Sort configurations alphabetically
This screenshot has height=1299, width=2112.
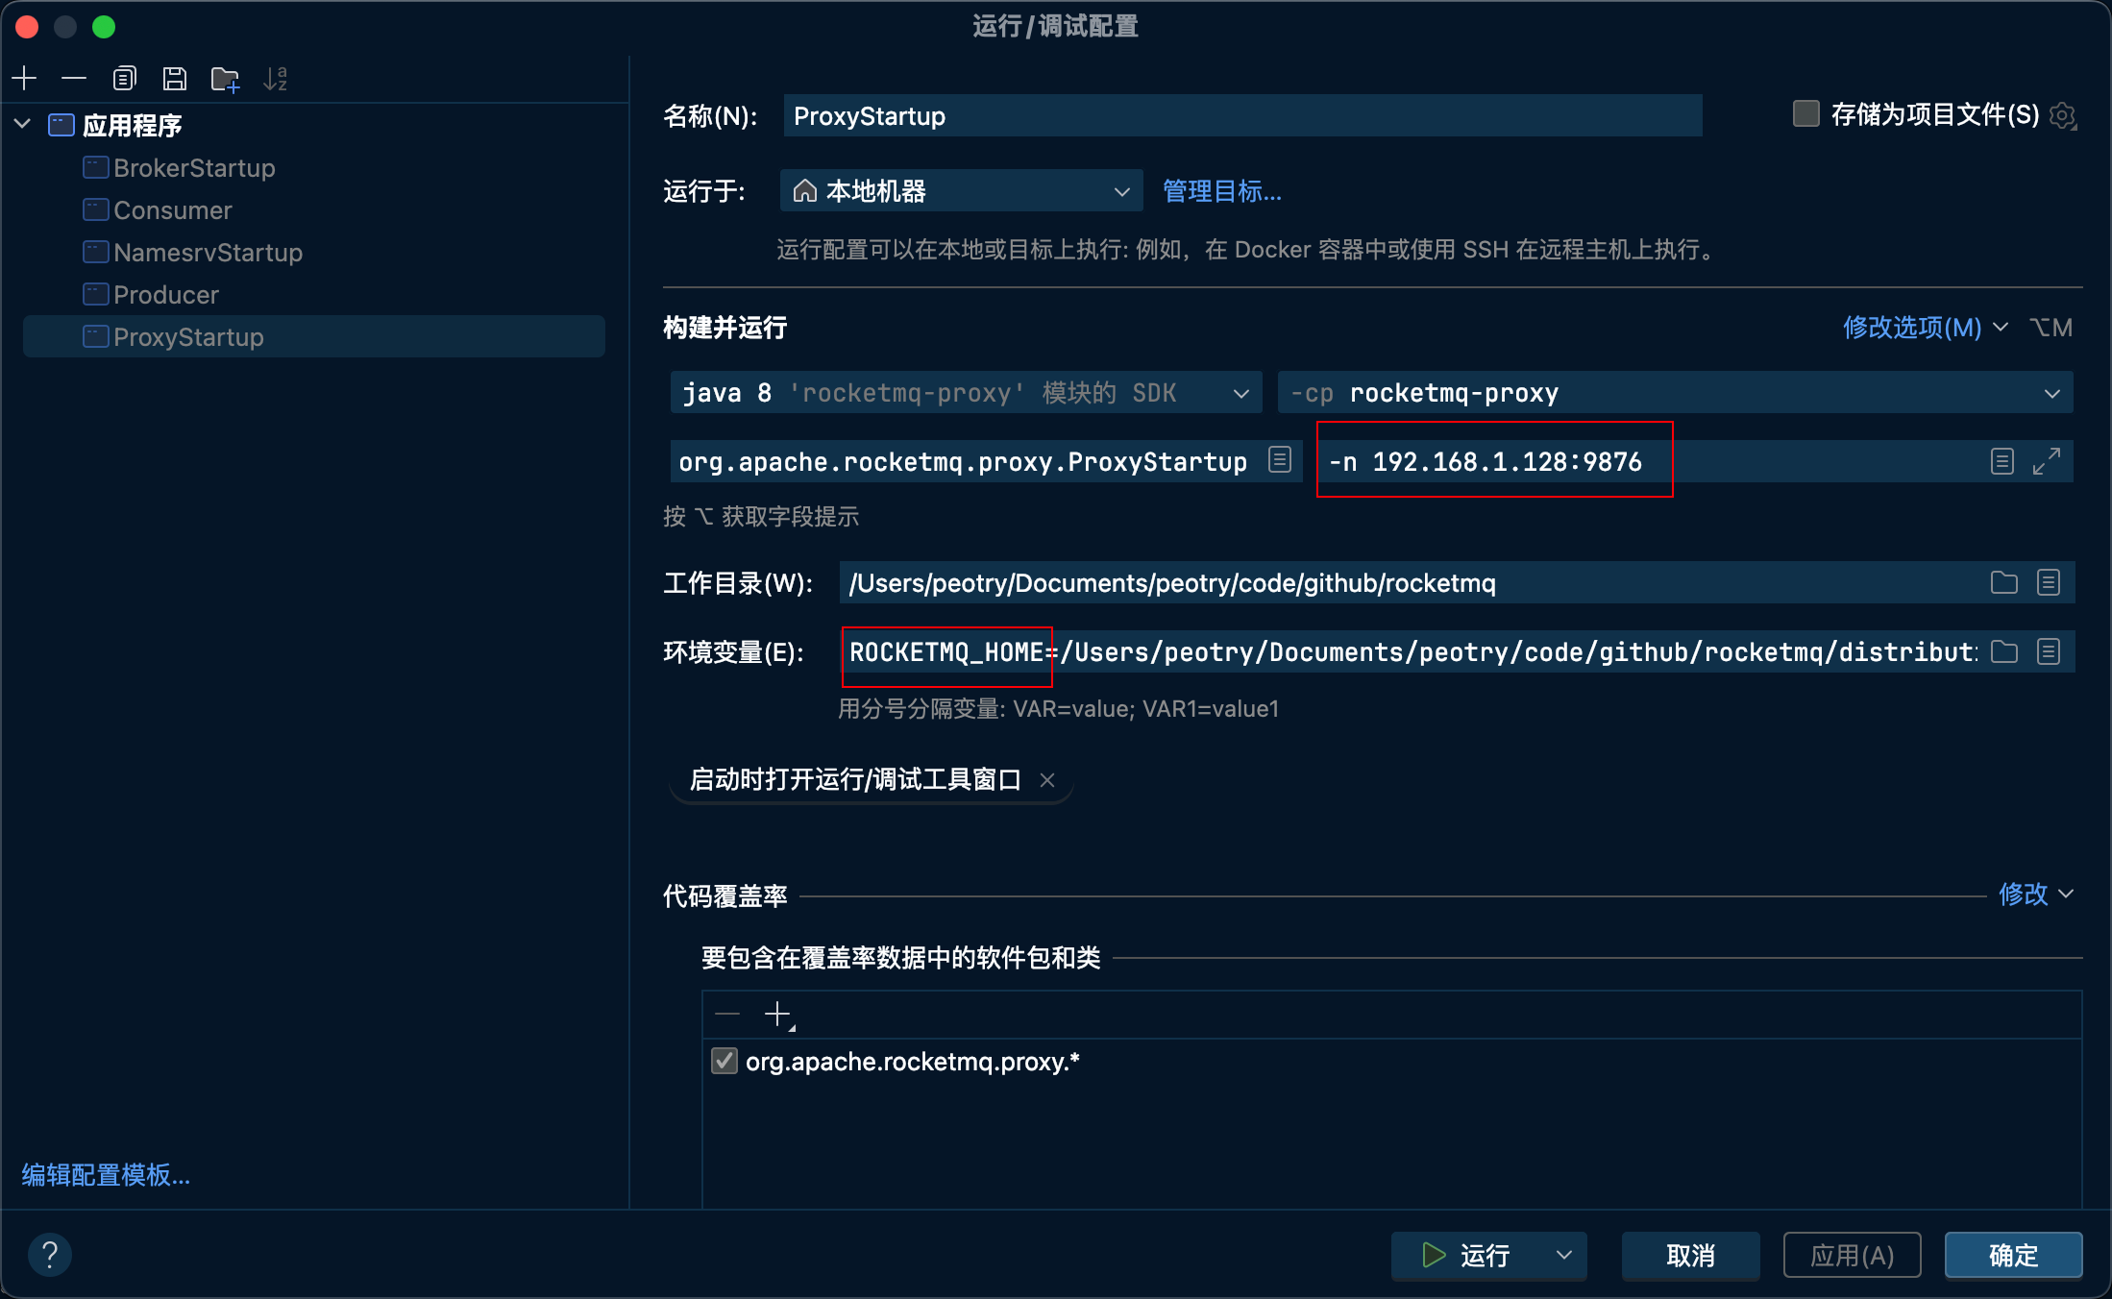[276, 78]
